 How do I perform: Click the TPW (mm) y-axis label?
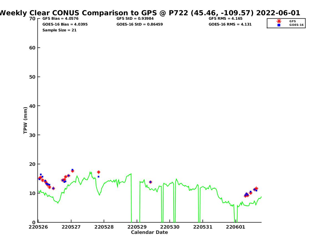pos(26,120)
